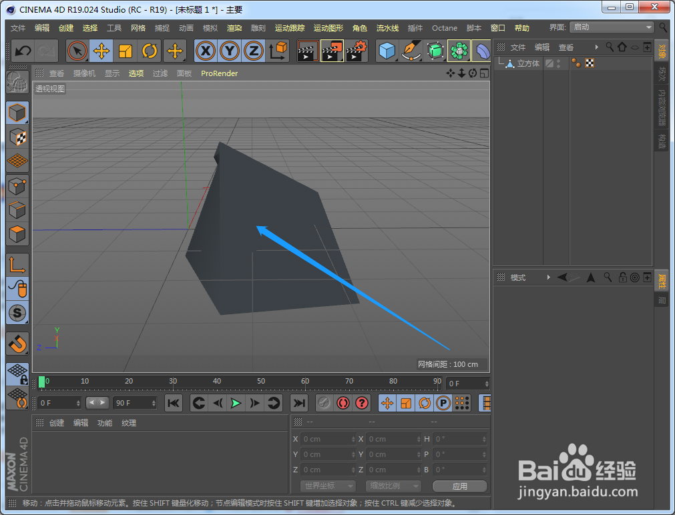Screen dimensions: 675x515
Task: Open the viewport 摄像机 menu
Action: pyautogui.click(x=84, y=73)
